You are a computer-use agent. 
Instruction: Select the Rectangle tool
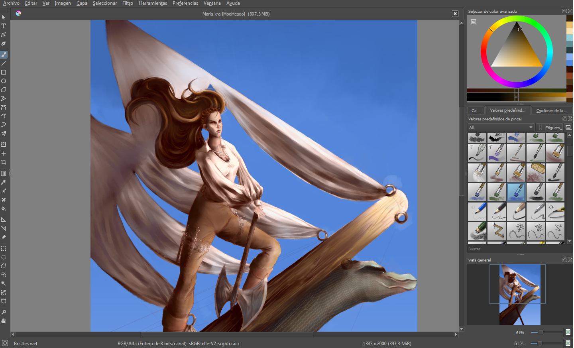click(x=4, y=72)
